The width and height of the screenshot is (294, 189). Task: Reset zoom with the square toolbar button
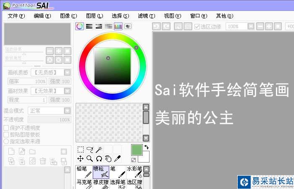pyautogui.click(x=278, y=26)
